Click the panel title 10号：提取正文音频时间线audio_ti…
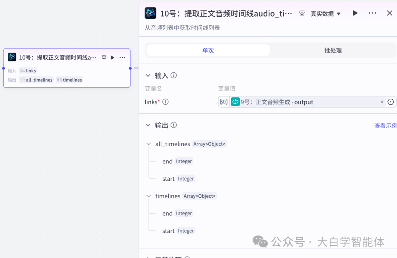Viewport: 397px width, 258px height. (226, 14)
